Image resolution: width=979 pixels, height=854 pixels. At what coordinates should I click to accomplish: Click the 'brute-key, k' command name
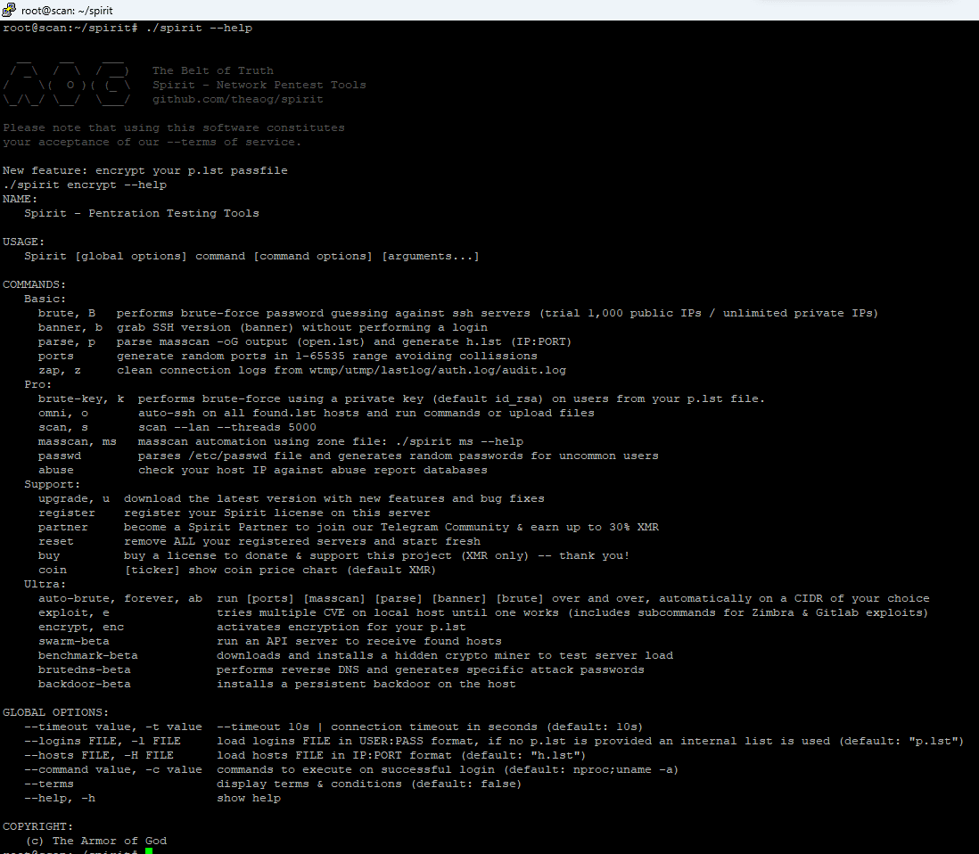tap(81, 398)
